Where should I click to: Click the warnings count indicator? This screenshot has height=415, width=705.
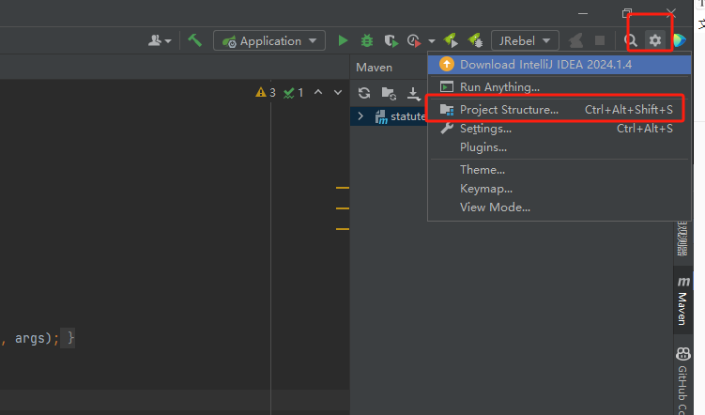click(x=266, y=93)
